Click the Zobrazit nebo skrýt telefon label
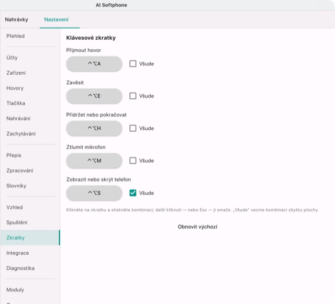Viewport: 335px width, 304px height. pos(98,179)
